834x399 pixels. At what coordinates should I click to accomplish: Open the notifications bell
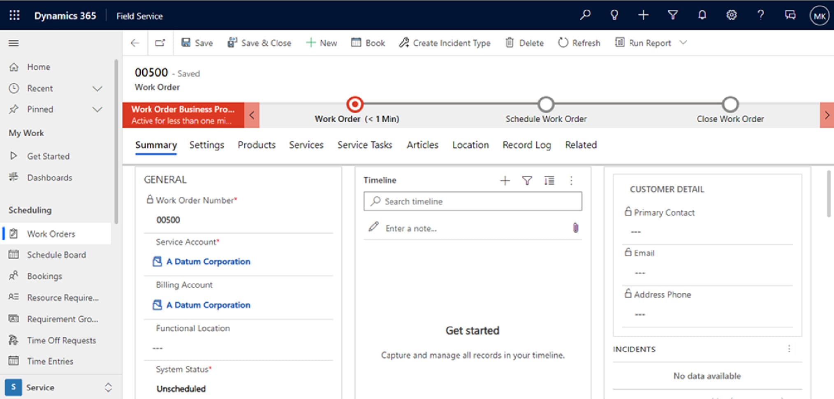tap(702, 15)
